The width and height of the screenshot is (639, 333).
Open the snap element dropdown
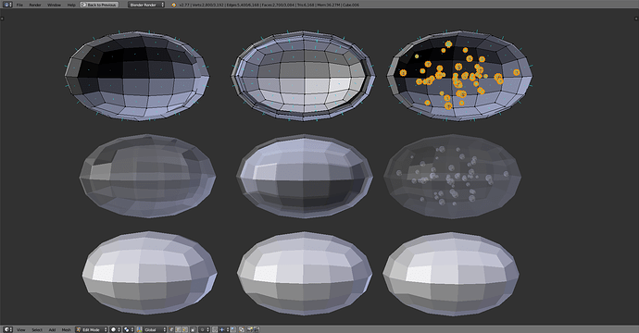pos(224,329)
